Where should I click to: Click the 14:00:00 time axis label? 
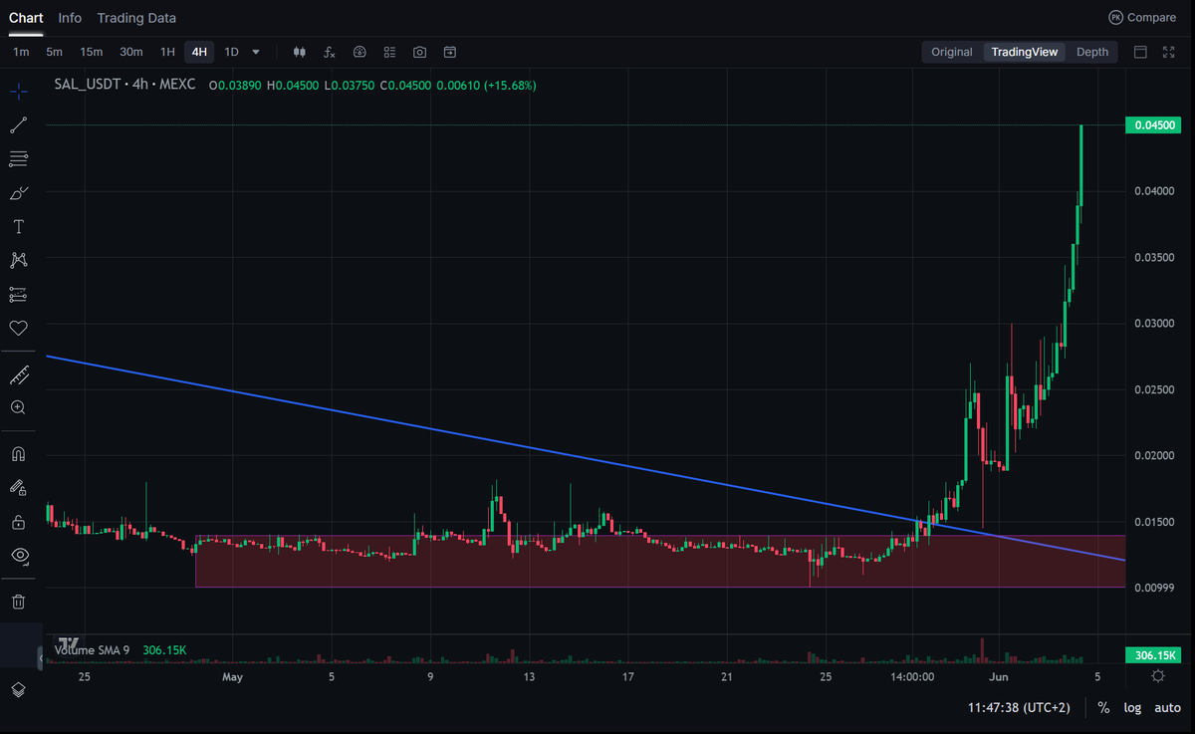912,676
